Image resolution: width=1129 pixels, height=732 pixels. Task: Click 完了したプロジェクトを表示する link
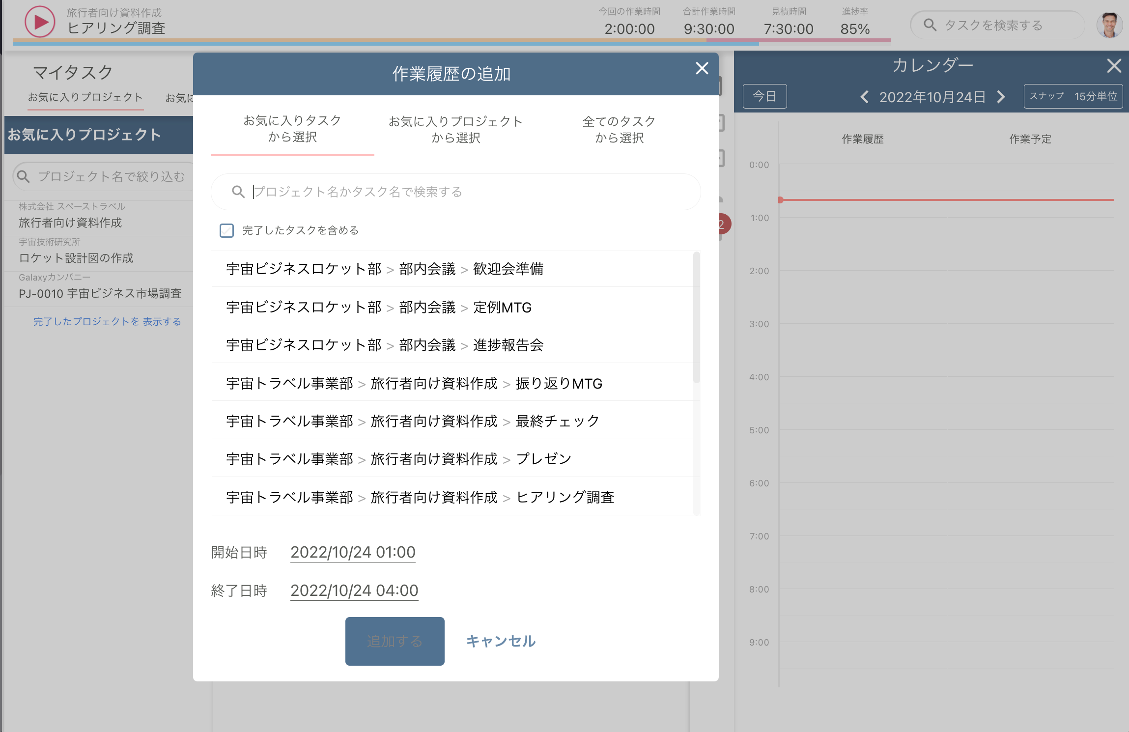point(107,322)
